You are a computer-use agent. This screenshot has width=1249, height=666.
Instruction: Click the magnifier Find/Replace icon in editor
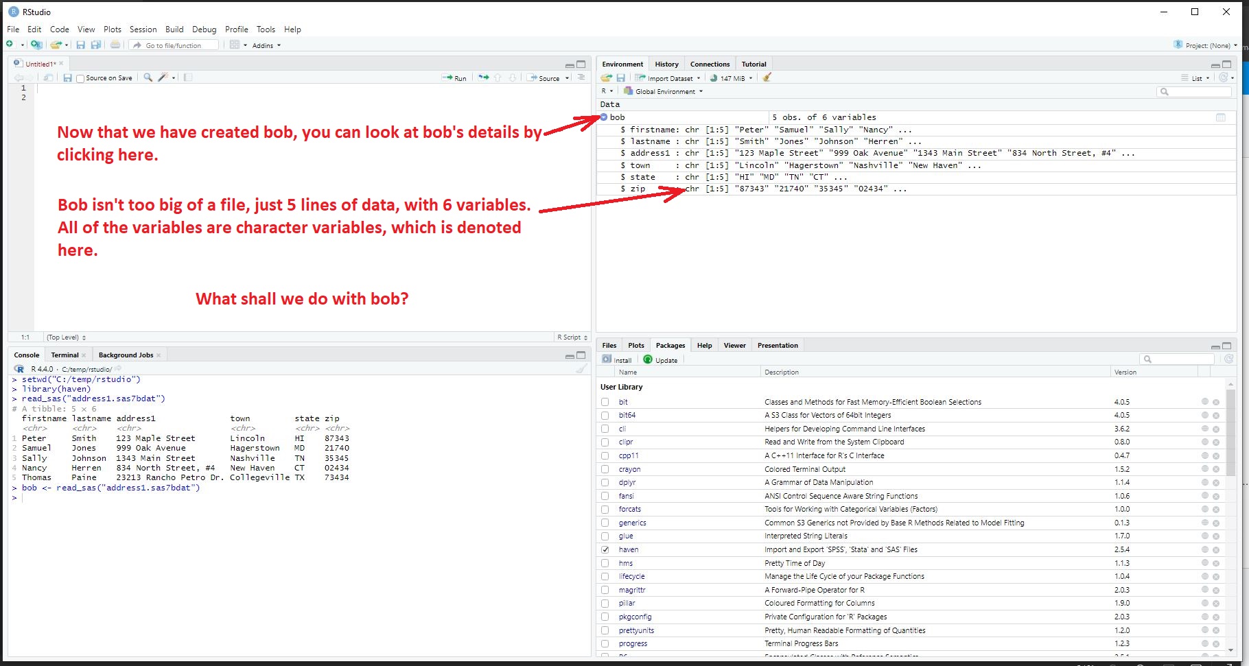point(148,78)
